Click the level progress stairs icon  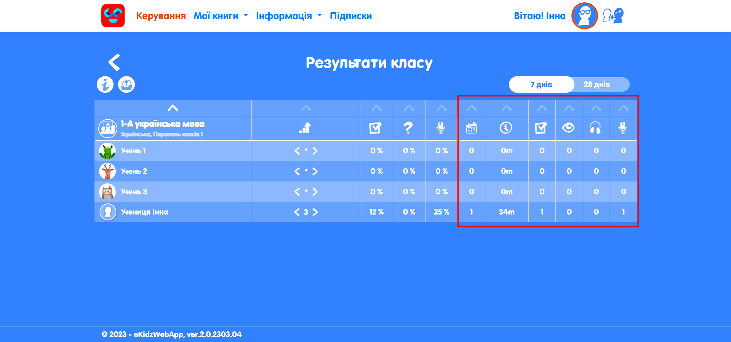pyautogui.click(x=306, y=128)
